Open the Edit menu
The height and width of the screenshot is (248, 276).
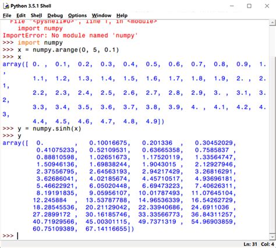pyautogui.click(x=21, y=16)
